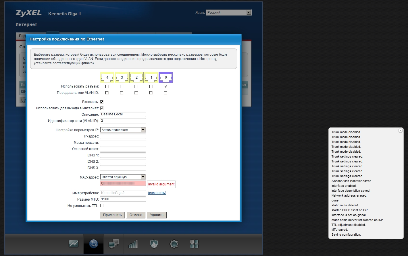Select Ethernet port 3 icon
This screenshot has height=256, width=408.
coord(122,77)
